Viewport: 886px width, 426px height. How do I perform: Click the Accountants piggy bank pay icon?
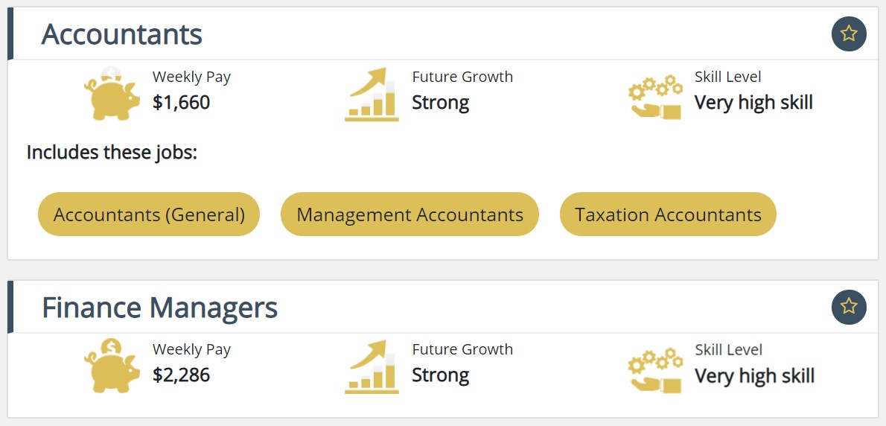tap(112, 94)
